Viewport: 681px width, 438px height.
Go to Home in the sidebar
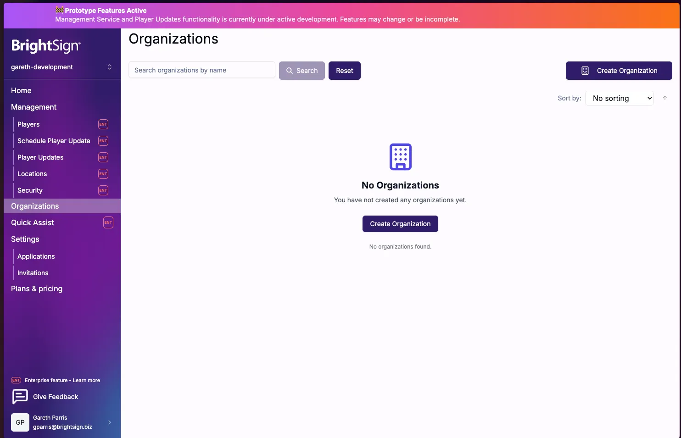click(x=21, y=90)
